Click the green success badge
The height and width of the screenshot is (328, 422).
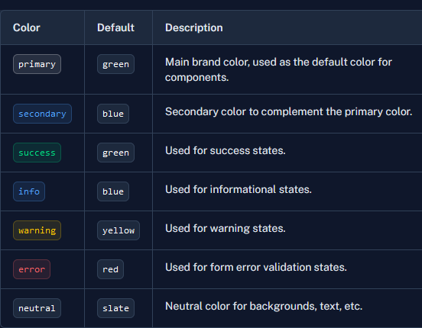(x=37, y=153)
